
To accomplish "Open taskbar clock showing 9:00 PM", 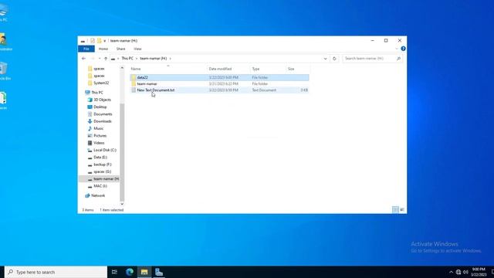I will (479, 272).
